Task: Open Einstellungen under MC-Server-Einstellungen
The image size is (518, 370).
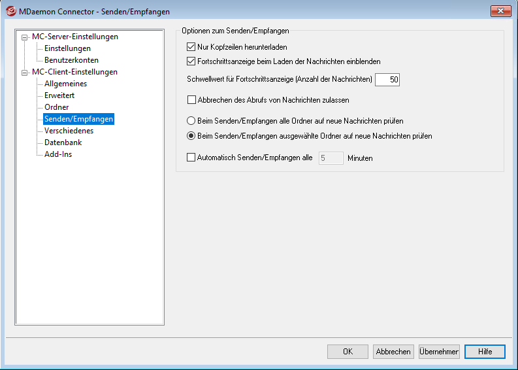Action: tap(67, 48)
